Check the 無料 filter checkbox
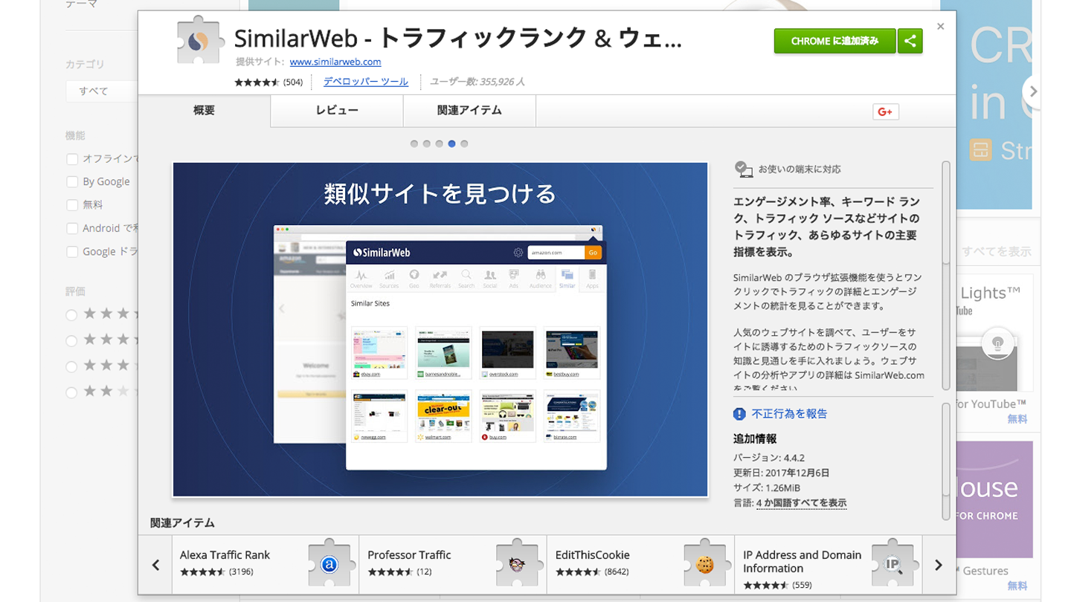Image resolution: width=1071 pixels, height=602 pixels. (x=72, y=205)
